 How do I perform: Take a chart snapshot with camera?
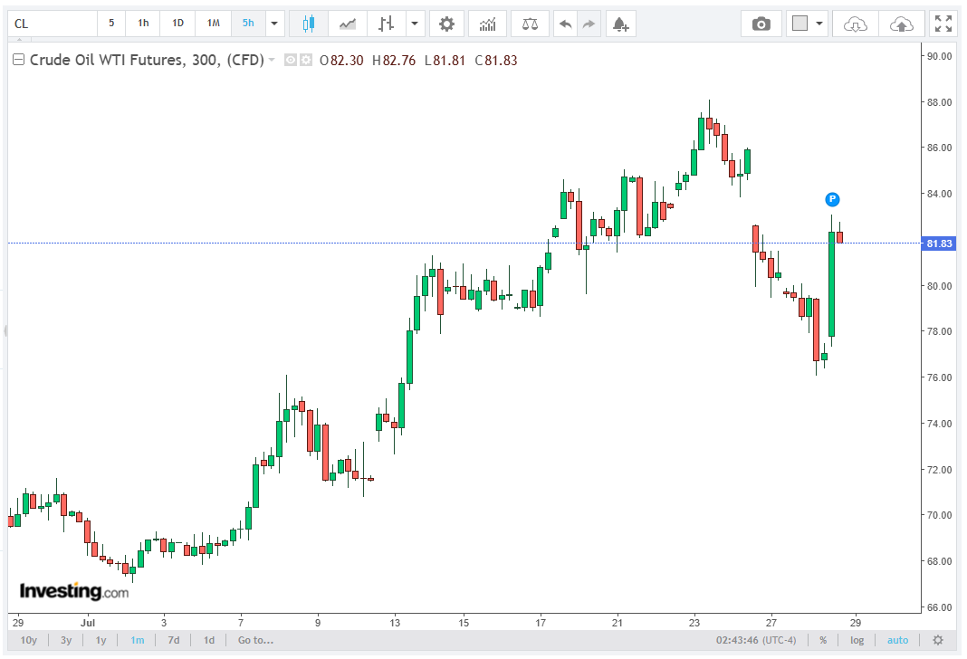coord(761,24)
